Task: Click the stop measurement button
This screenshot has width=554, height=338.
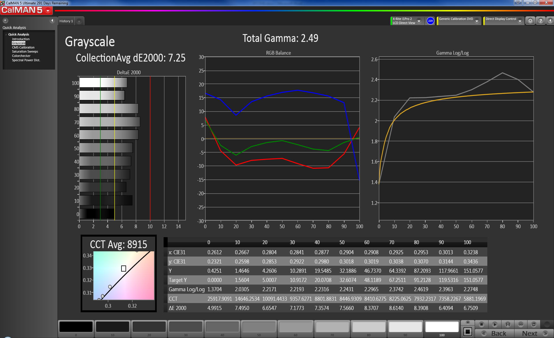Action: 481,324
